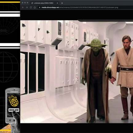This screenshot has height=133, width=133.
Task: Select the media.discordapp.net address bar URL
Action: (x=80, y=7)
